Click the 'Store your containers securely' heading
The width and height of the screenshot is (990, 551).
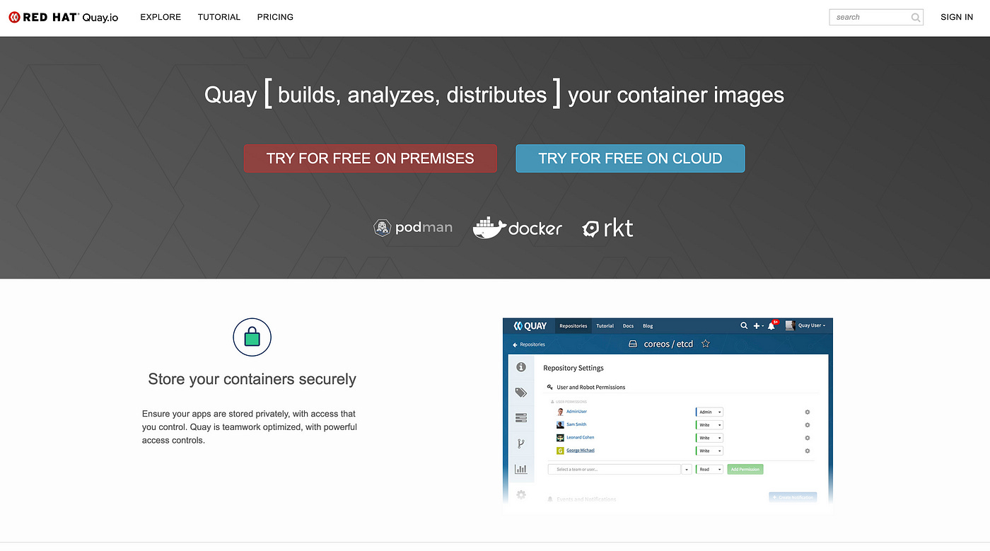[252, 379]
